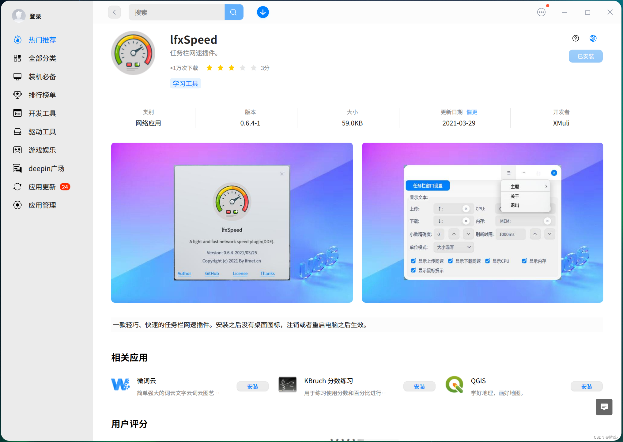Click the deepin广场 chat icon
The width and height of the screenshot is (623, 442).
pos(17,168)
